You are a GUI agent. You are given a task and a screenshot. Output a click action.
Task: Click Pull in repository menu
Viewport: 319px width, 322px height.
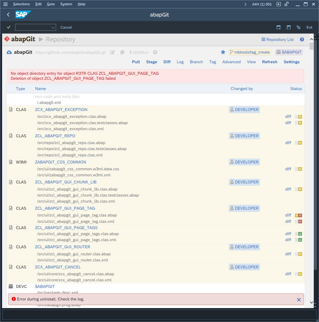coord(136,62)
